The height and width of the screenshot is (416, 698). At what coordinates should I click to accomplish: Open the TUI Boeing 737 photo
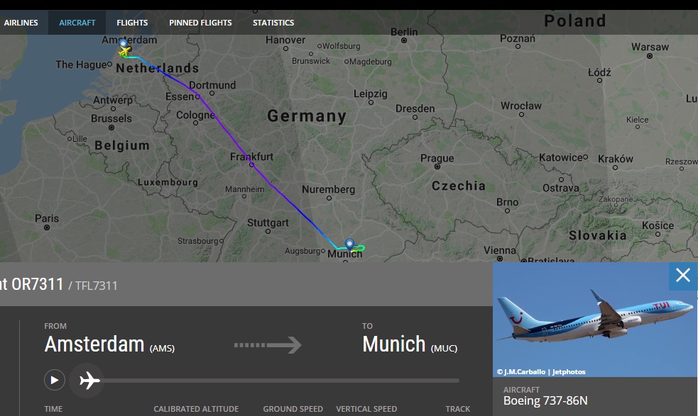tap(594, 319)
